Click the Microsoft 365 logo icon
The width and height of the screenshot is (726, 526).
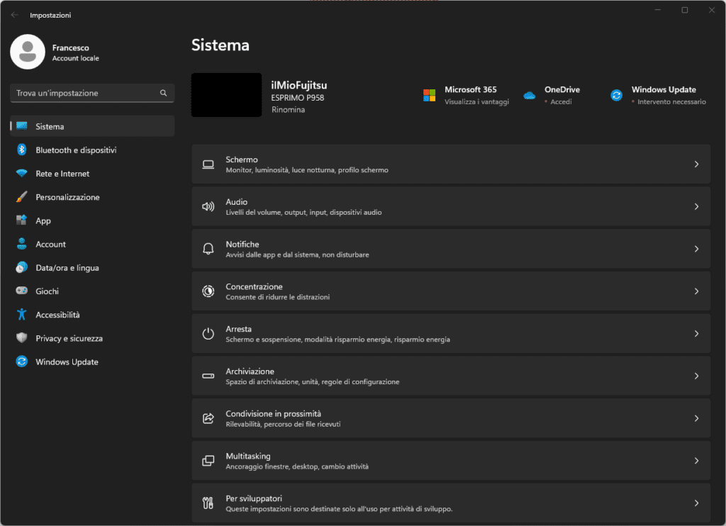(429, 95)
